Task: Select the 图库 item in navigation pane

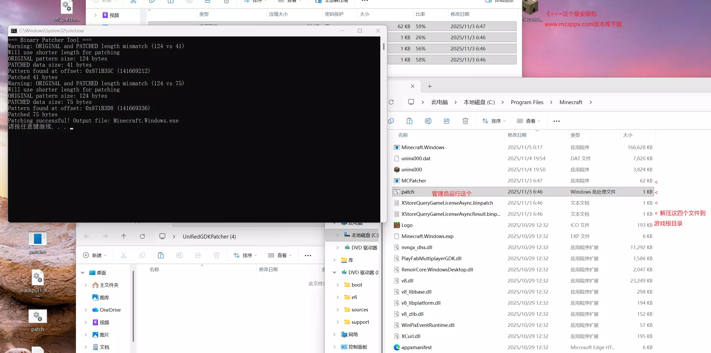Action: [104, 297]
